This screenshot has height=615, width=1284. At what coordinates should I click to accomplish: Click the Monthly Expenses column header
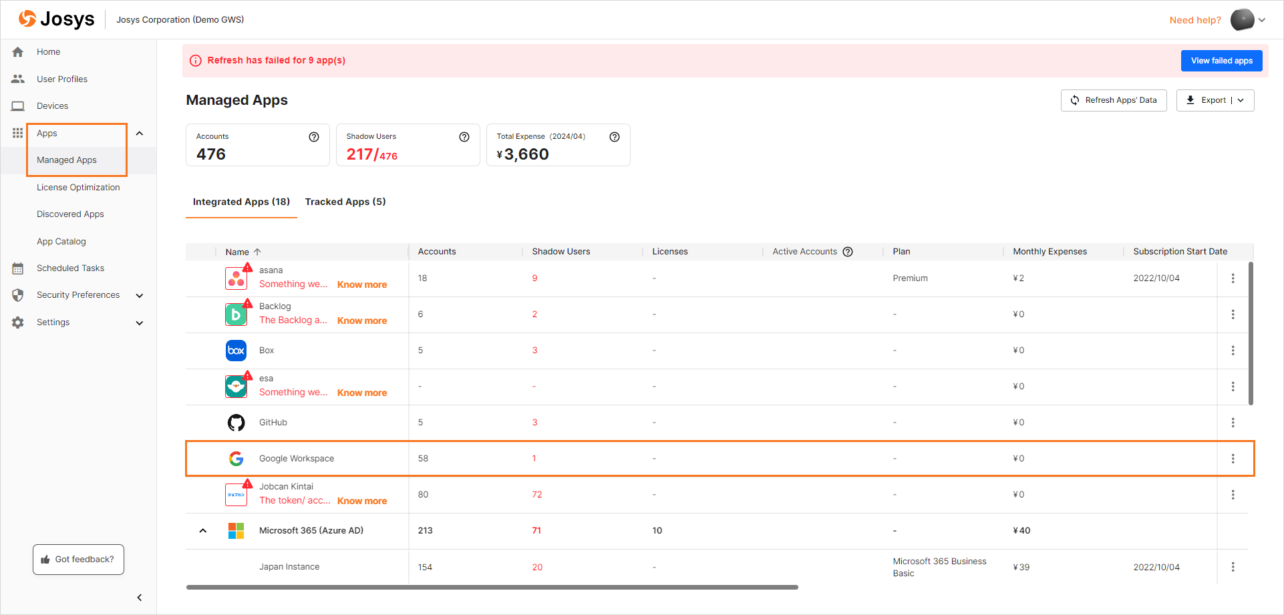pyautogui.click(x=1050, y=252)
